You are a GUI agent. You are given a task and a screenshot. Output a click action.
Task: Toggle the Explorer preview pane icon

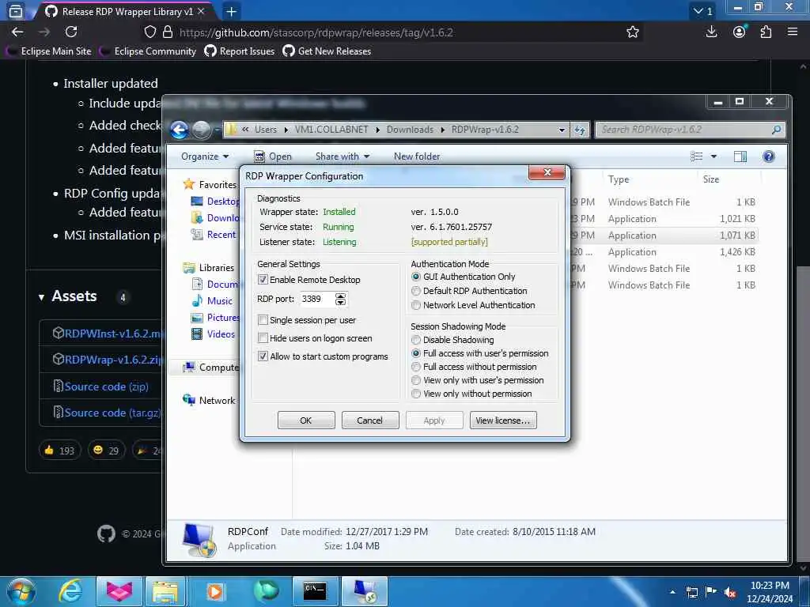(x=740, y=156)
